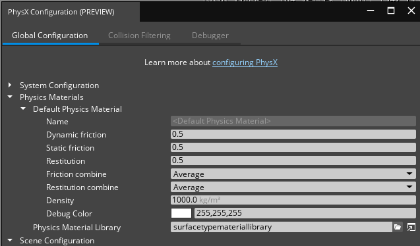Screen dimensions: 420x246
Task: Click the disabled Default Physics Material name field
Action: tap(293, 121)
